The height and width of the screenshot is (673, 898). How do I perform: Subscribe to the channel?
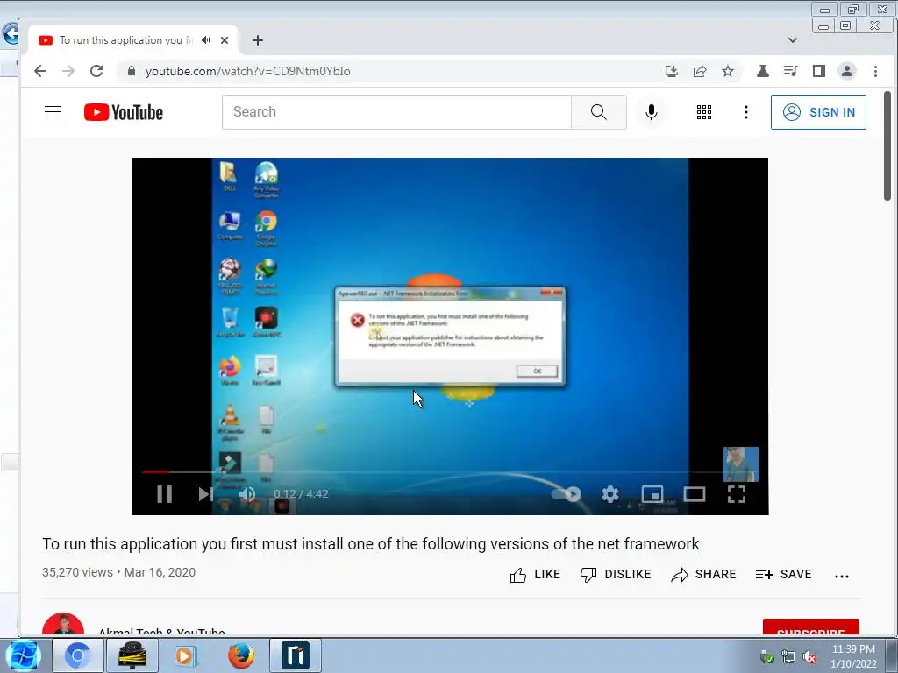(x=811, y=627)
